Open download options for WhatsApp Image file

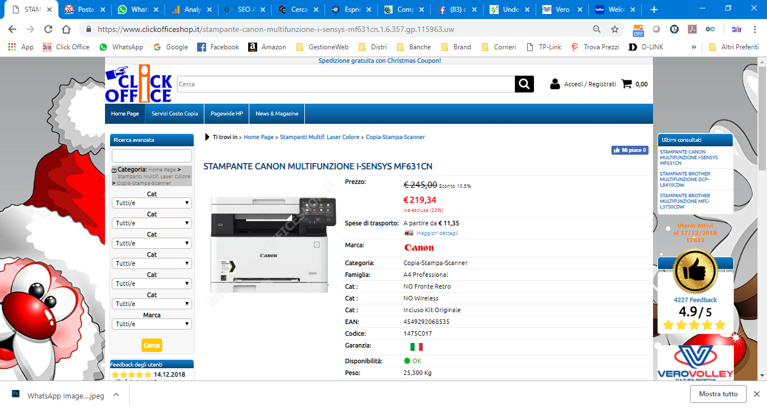click(x=116, y=395)
